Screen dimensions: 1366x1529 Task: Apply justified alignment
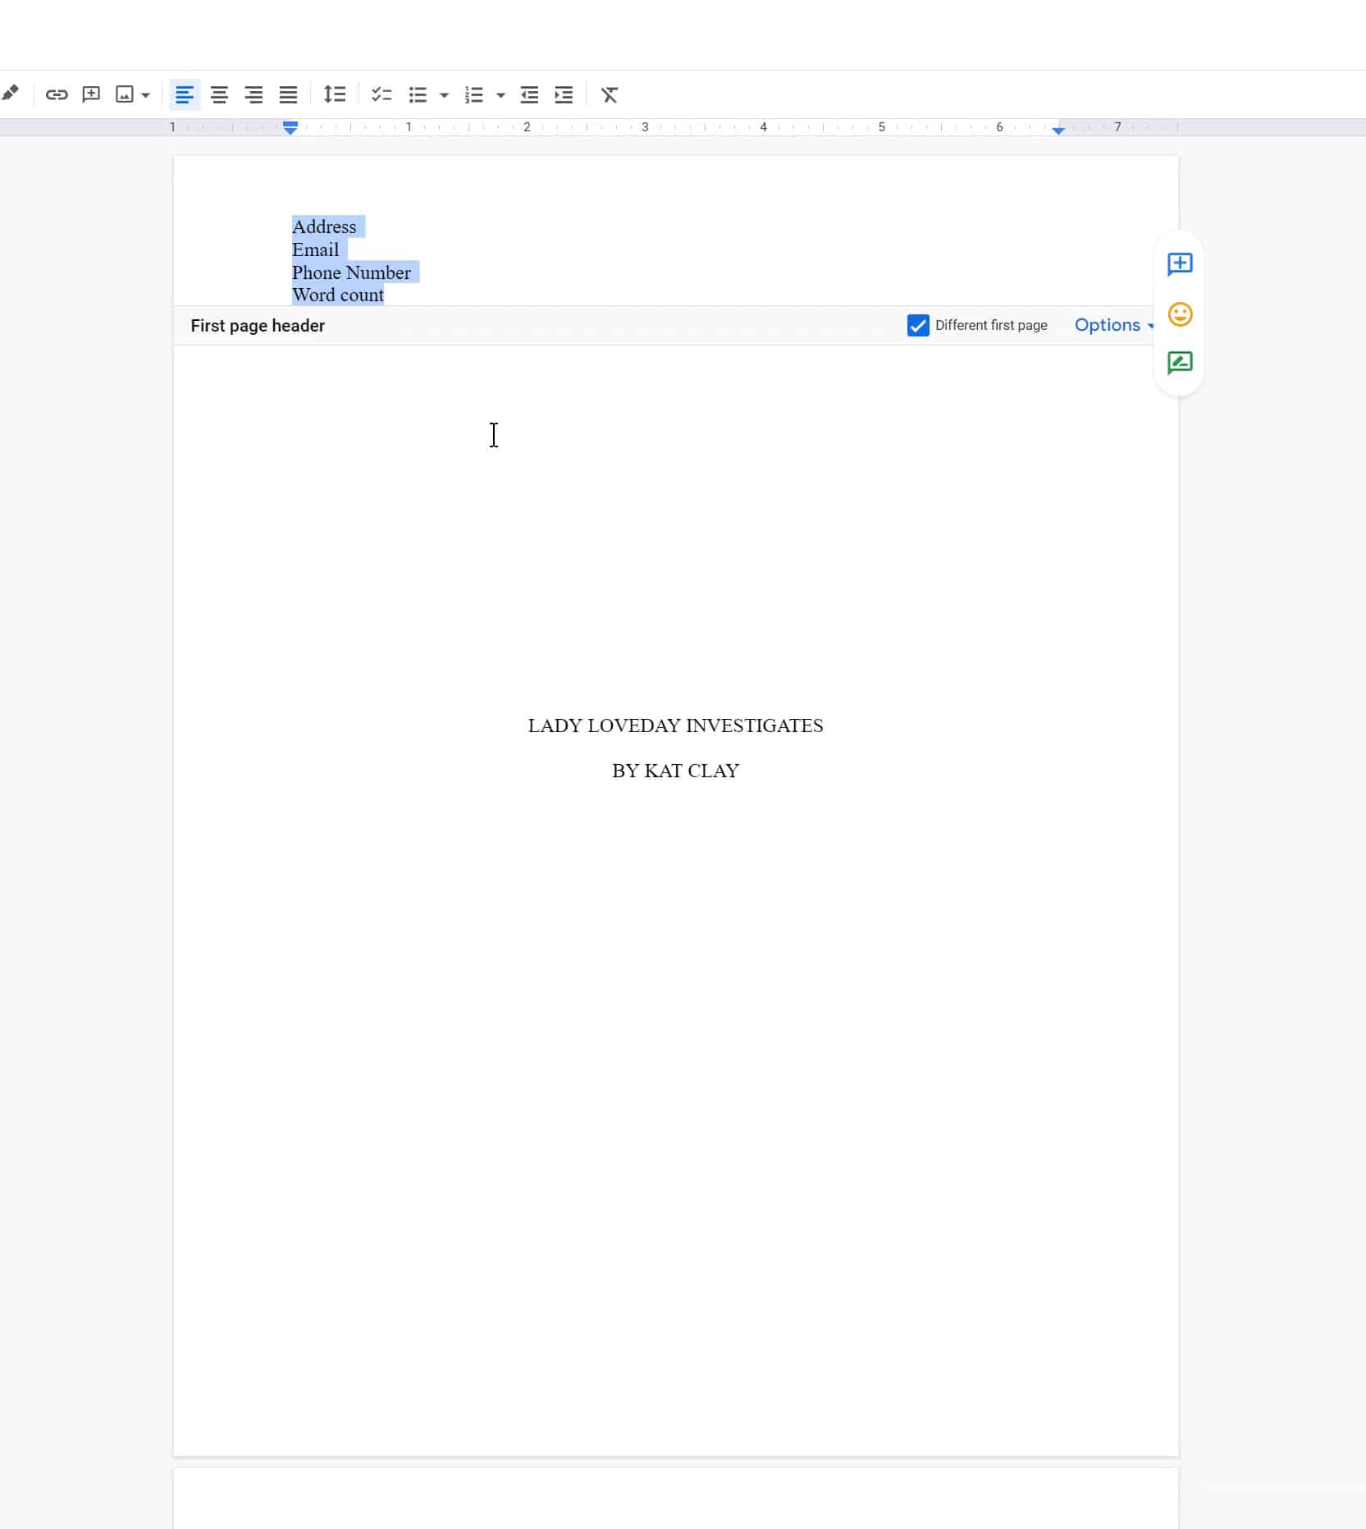click(x=288, y=94)
